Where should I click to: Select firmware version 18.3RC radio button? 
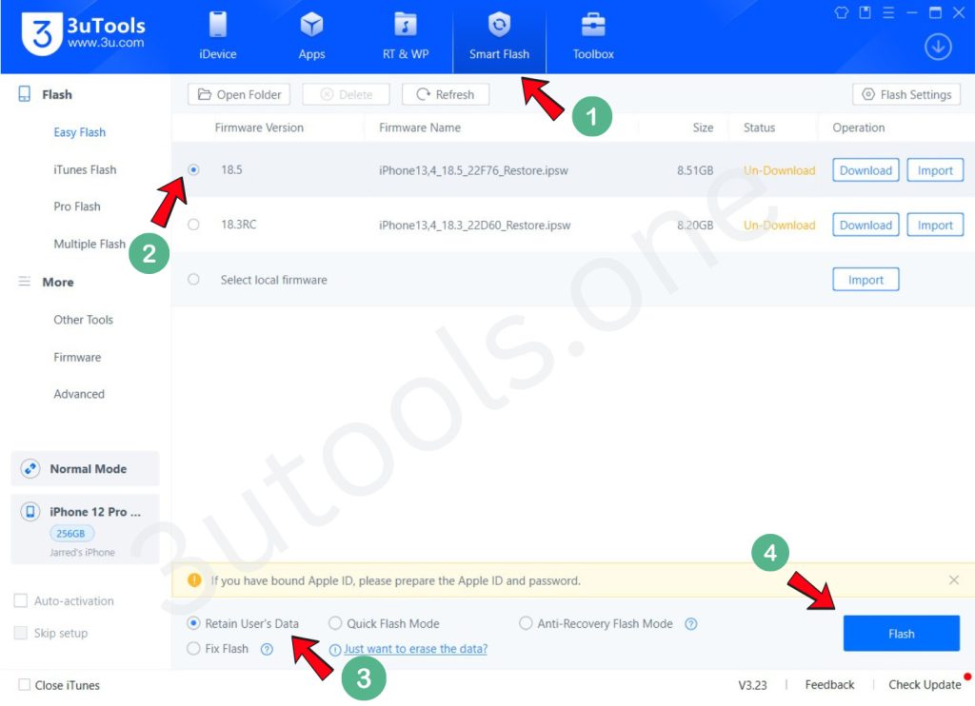coord(193,225)
